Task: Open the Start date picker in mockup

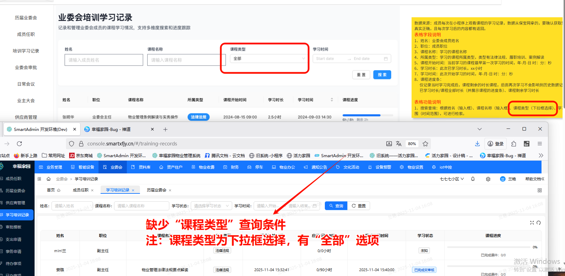Action: (325, 59)
